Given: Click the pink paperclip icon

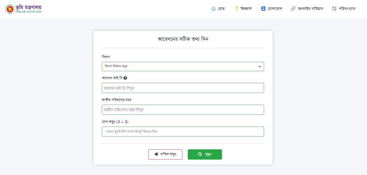Looking at the screenshot, I should (x=293, y=9).
